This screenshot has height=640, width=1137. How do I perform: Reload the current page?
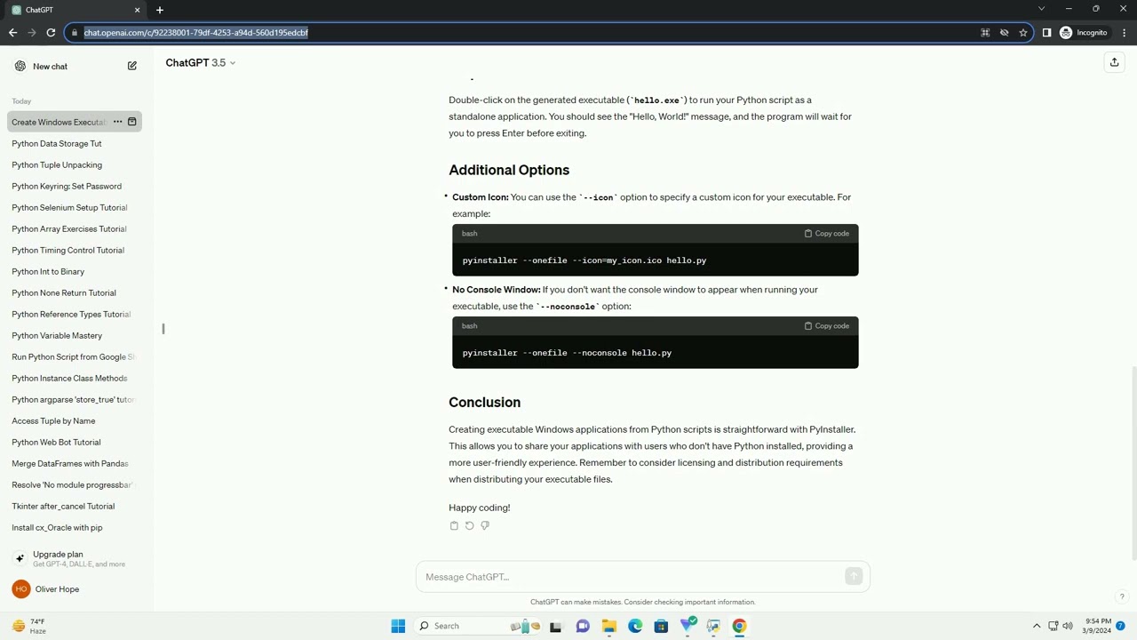click(x=51, y=33)
